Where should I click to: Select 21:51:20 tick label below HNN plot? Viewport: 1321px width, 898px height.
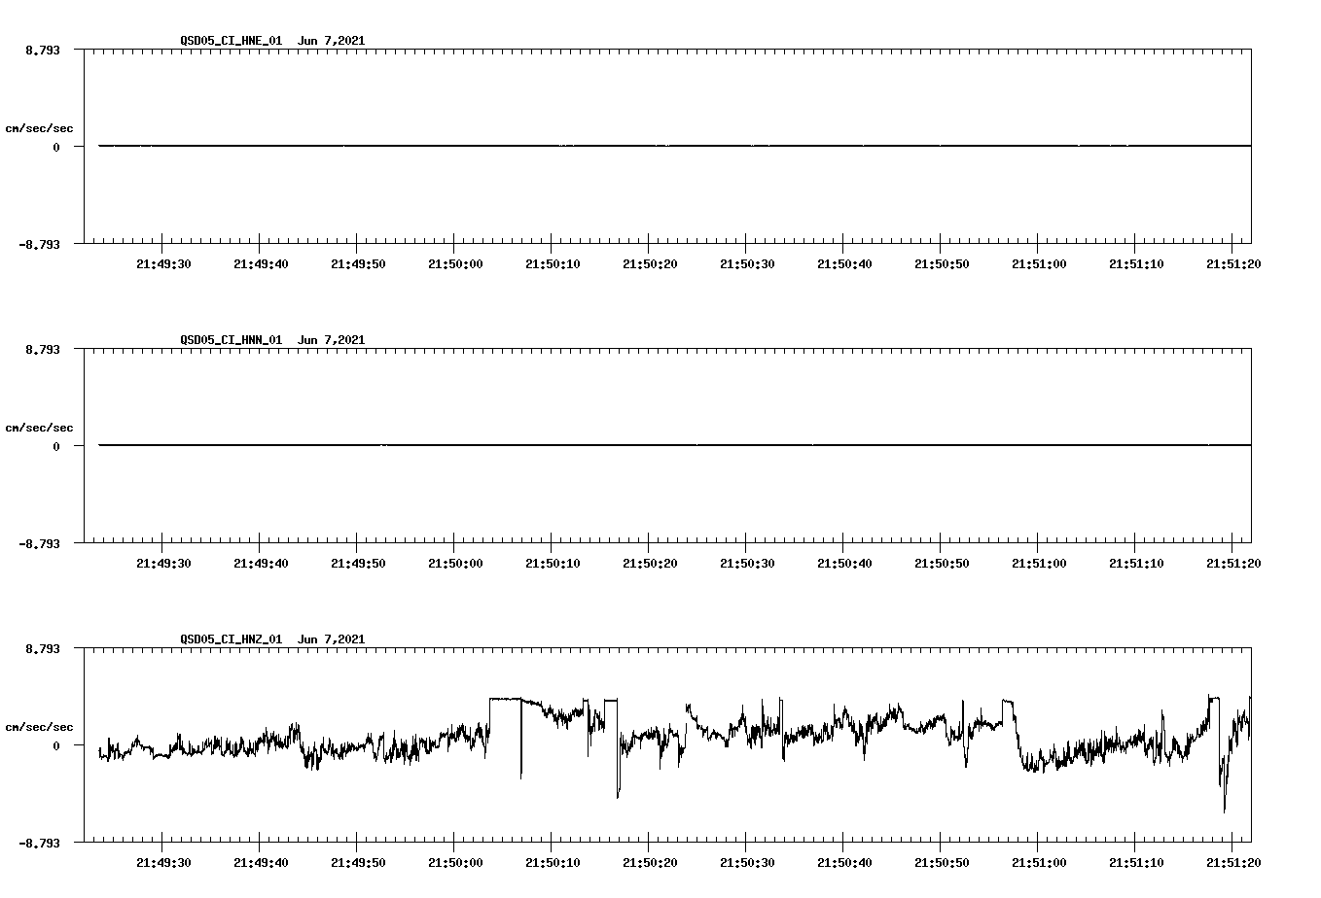tap(1233, 564)
